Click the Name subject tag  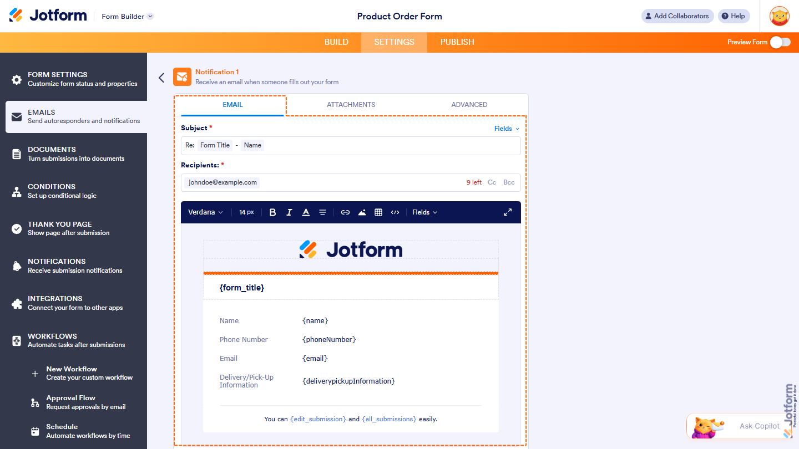coord(252,145)
